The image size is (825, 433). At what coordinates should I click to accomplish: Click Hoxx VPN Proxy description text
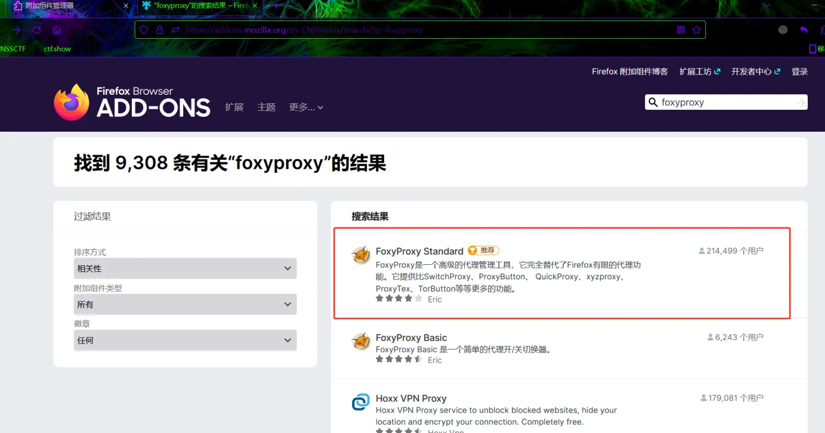point(496,416)
